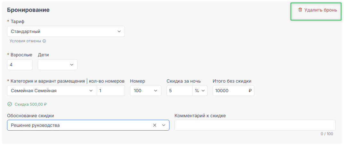344x146 pixels.
Task: Click the ruble sign in Итого без скидки
Action: click(250, 91)
